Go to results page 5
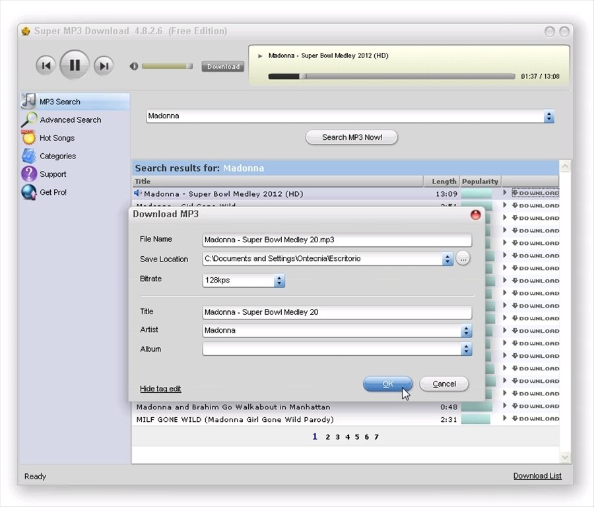The image size is (594, 507). (x=357, y=437)
